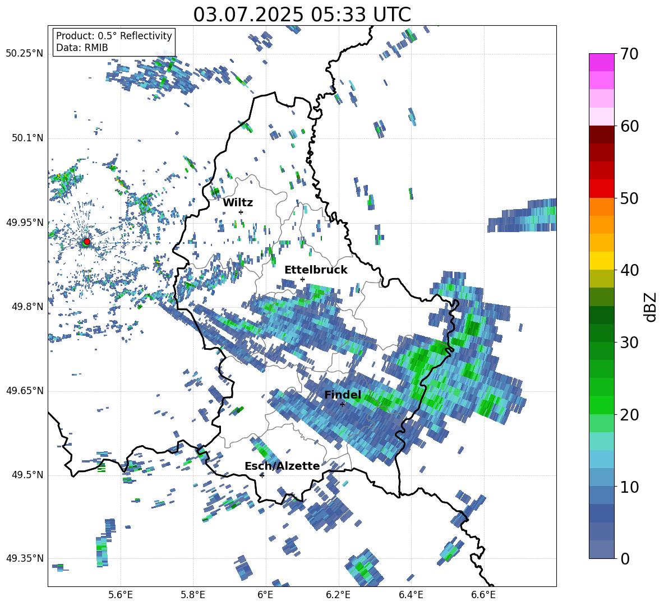
Task: Click the 49.35°N latitude label
Action: tap(25, 558)
